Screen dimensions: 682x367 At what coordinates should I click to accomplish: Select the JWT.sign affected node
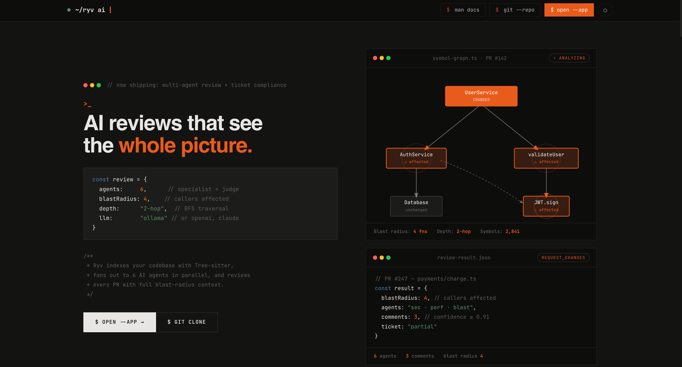pyautogui.click(x=546, y=206)
